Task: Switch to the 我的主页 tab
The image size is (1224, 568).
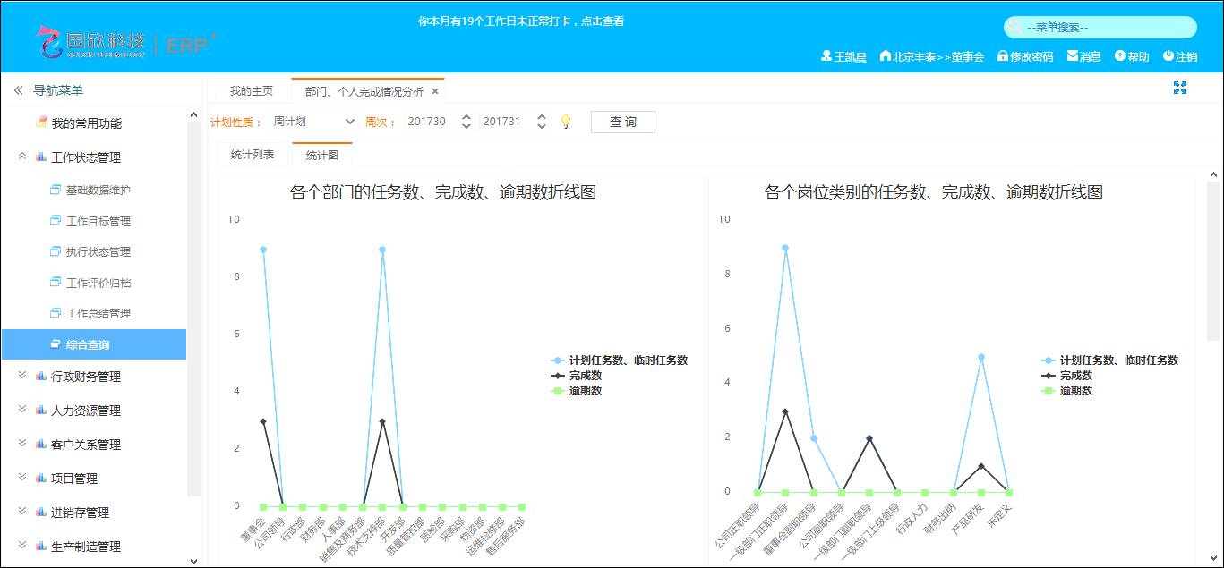Action: pos(251,91)
